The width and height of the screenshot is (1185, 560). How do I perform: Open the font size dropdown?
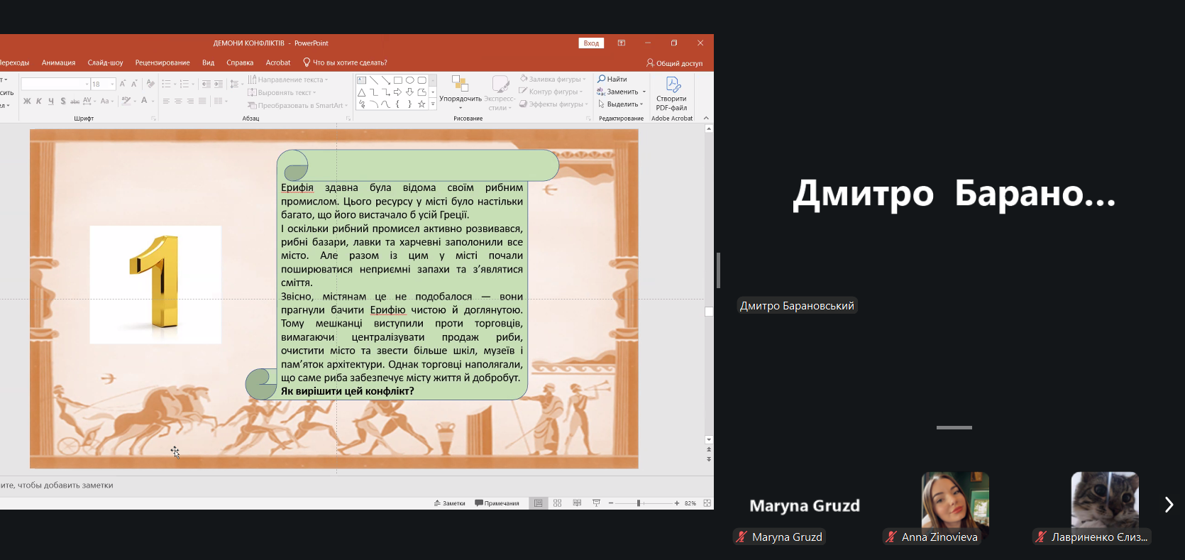pyautogui.click(x=112, y=84)
